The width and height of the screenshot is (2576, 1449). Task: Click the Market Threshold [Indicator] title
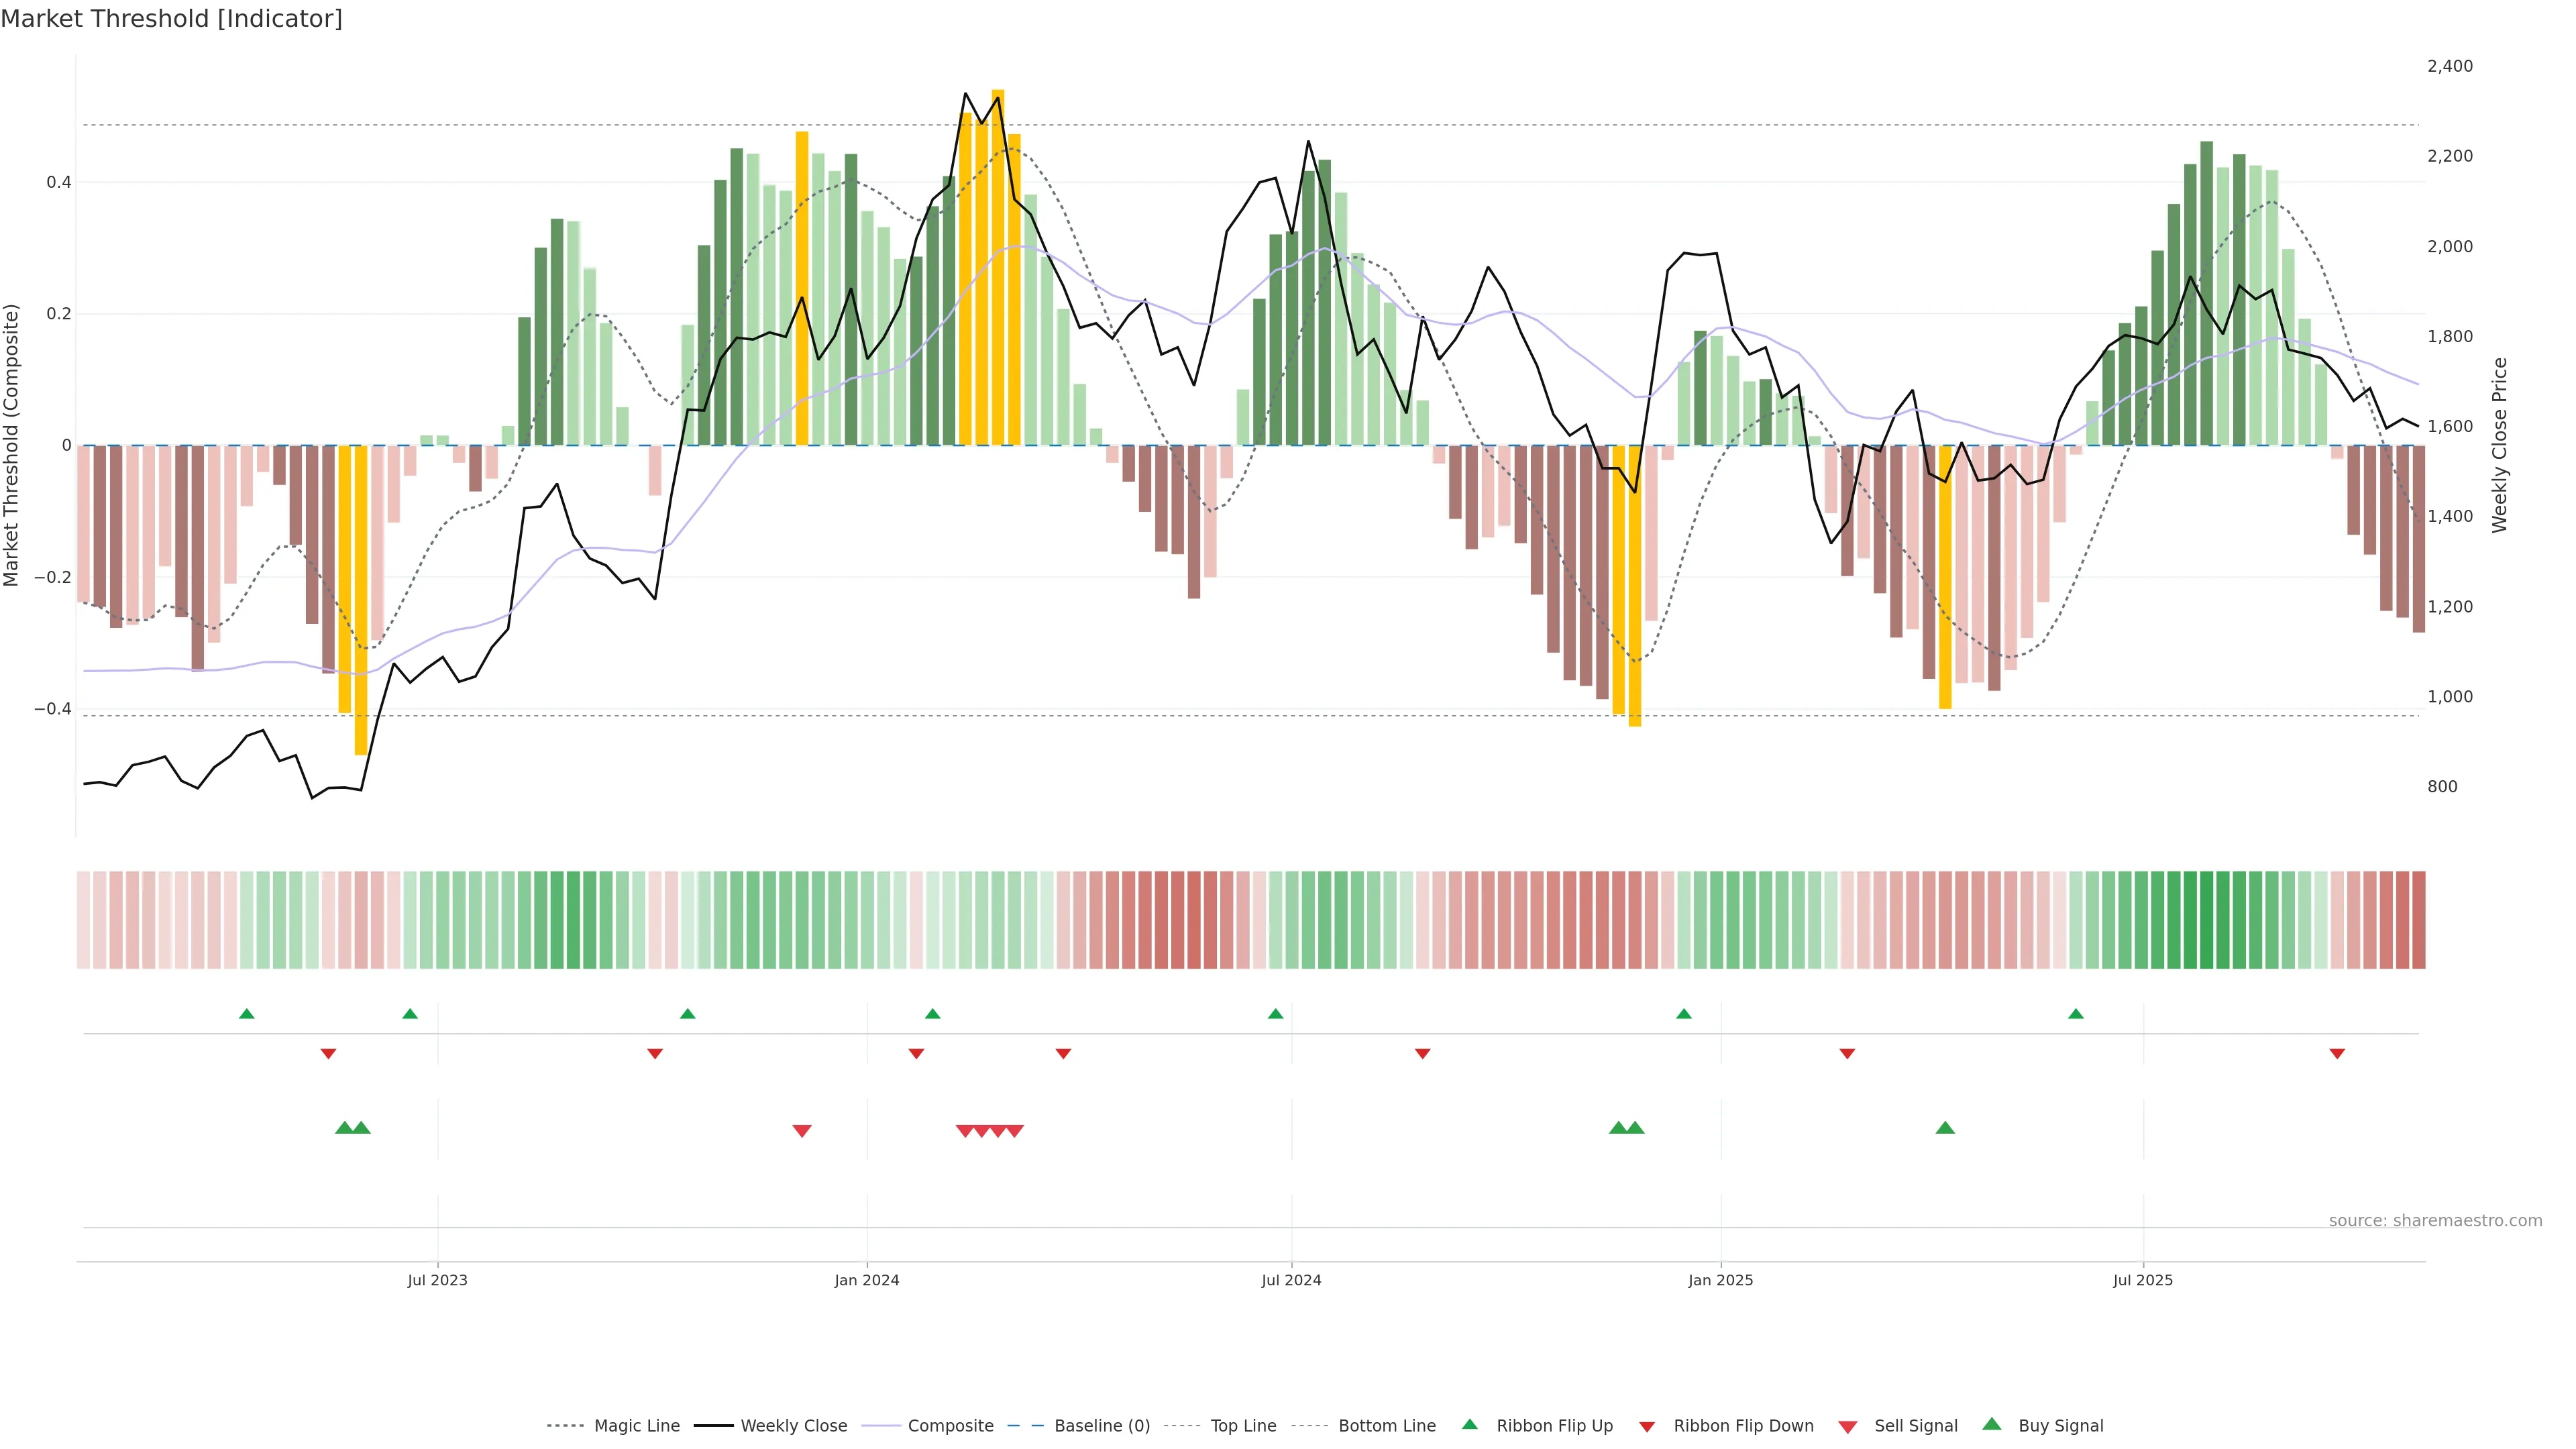click(171, 19)
